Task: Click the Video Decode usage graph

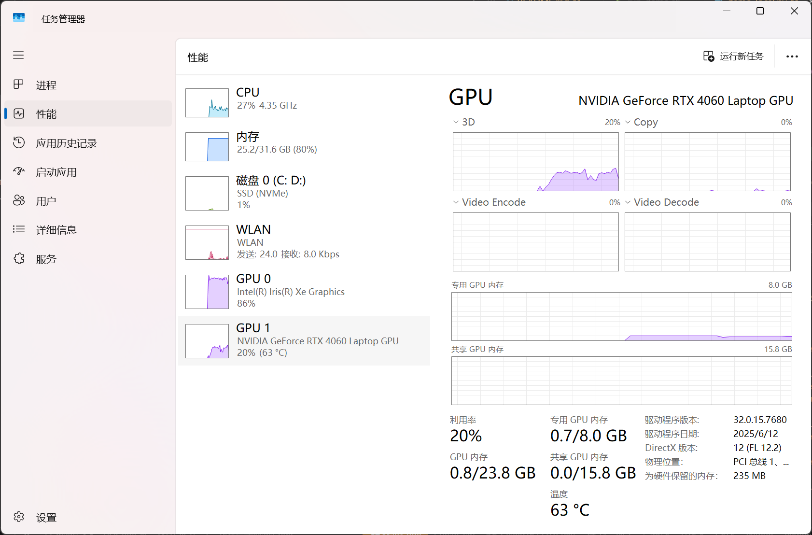Action: point(708,242)
